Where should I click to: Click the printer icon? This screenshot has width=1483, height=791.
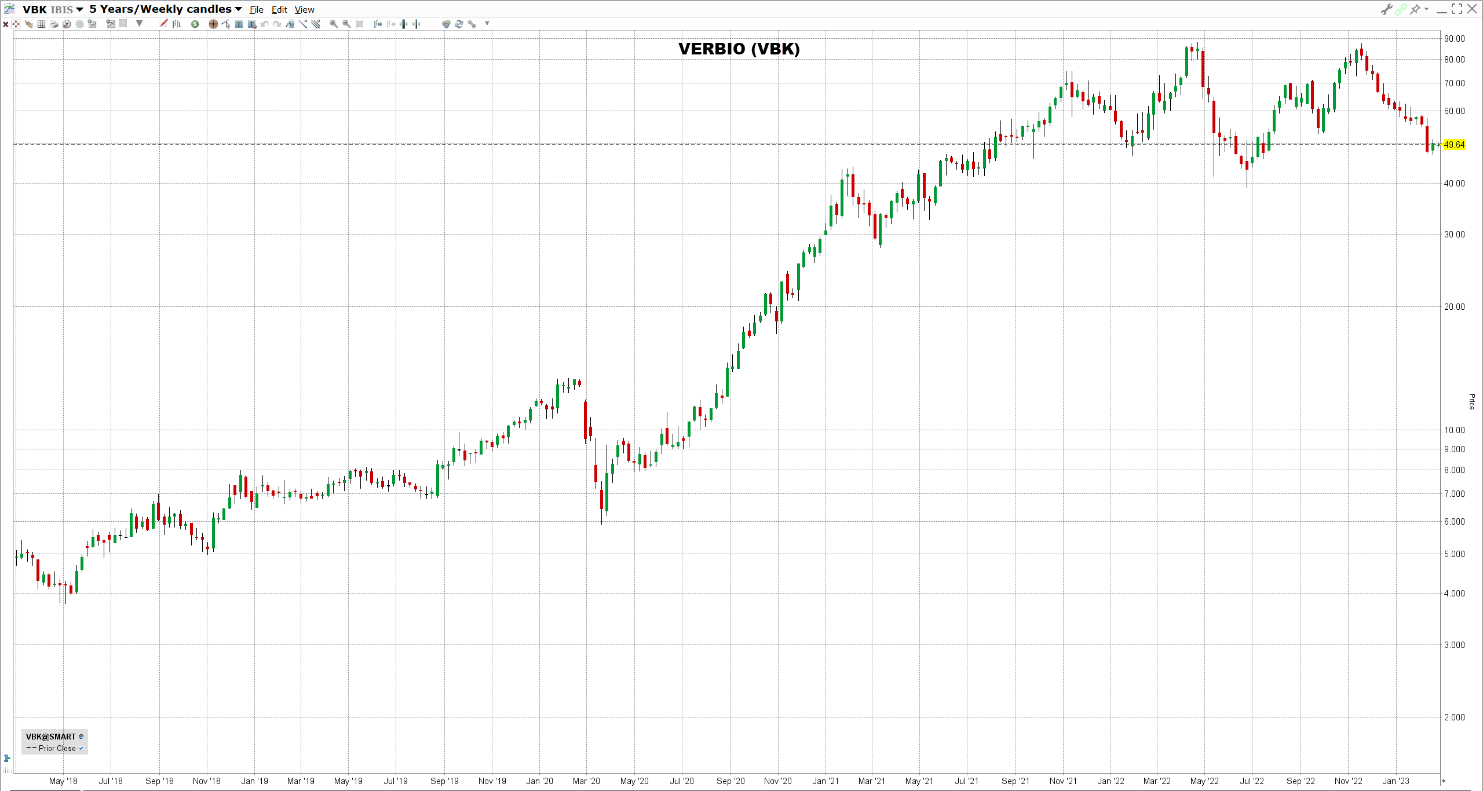click(54, 24)
